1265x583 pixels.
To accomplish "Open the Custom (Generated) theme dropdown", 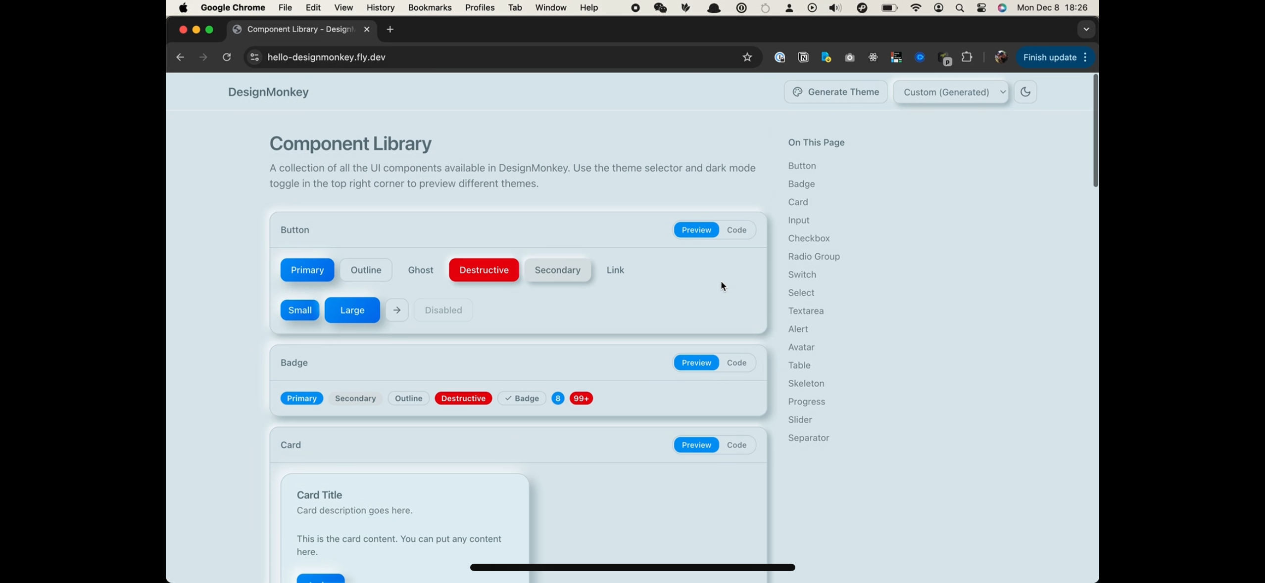I will tap(951, 92).
